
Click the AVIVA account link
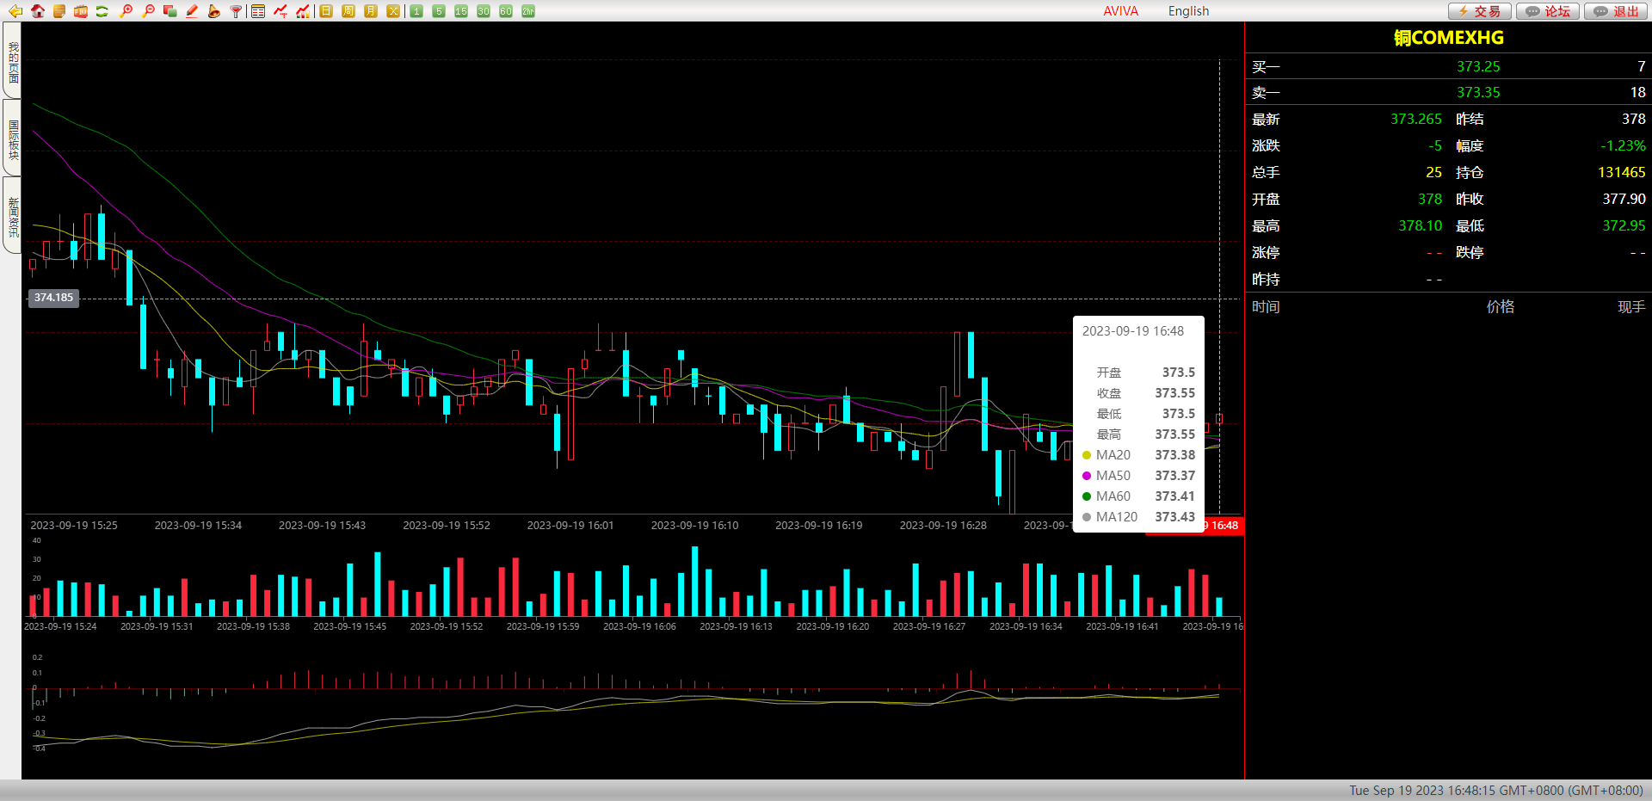[x=1120, y=11]
